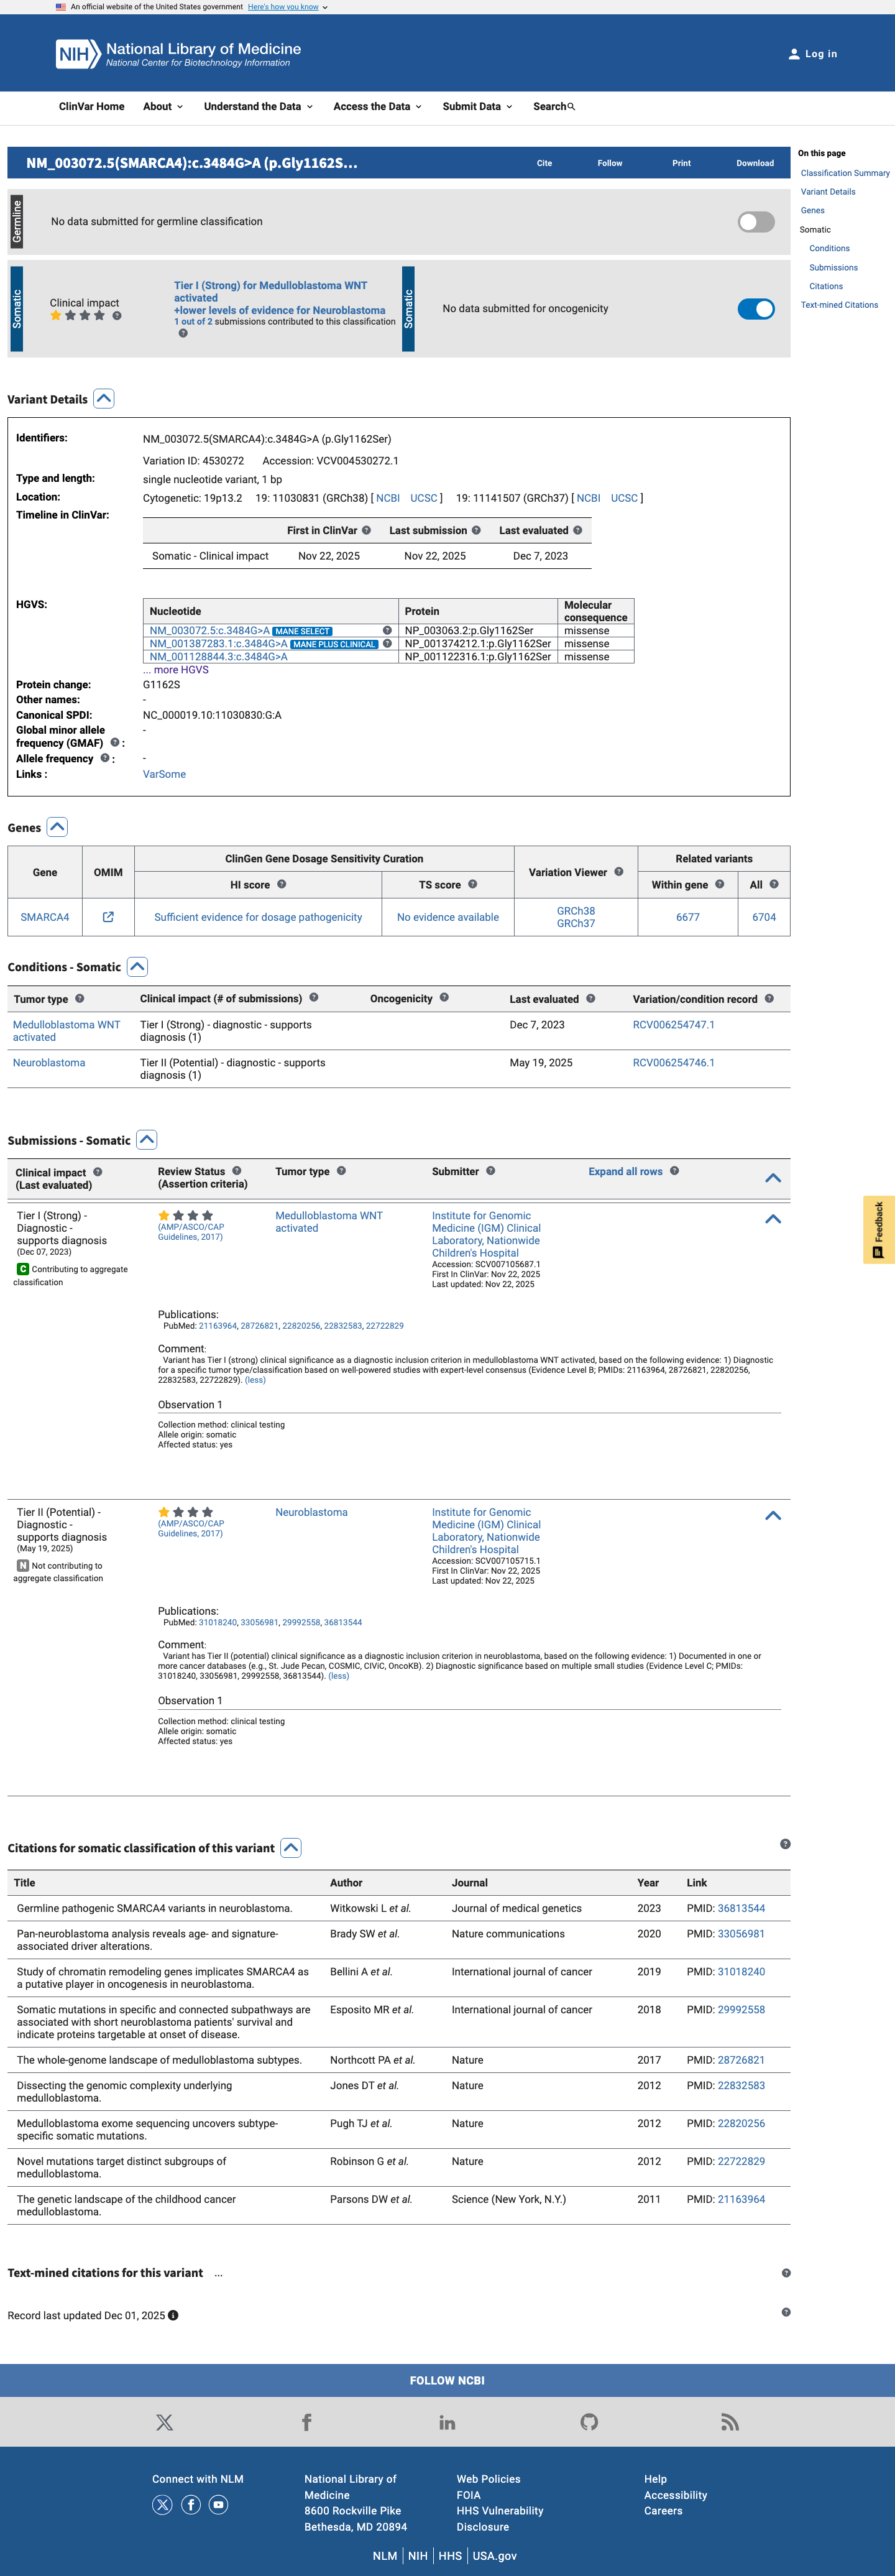The image size is (895, 2576).
Task: Open the Understand the Data menu
Action: pyautogui.click(x=258, y=107)
